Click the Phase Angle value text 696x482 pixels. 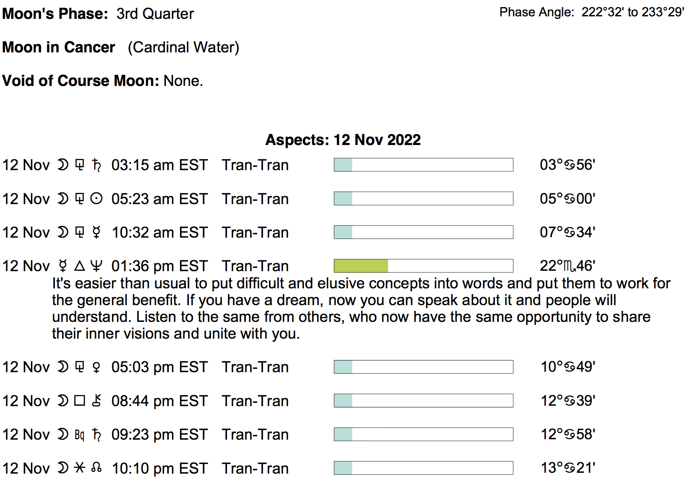[632, 12]
